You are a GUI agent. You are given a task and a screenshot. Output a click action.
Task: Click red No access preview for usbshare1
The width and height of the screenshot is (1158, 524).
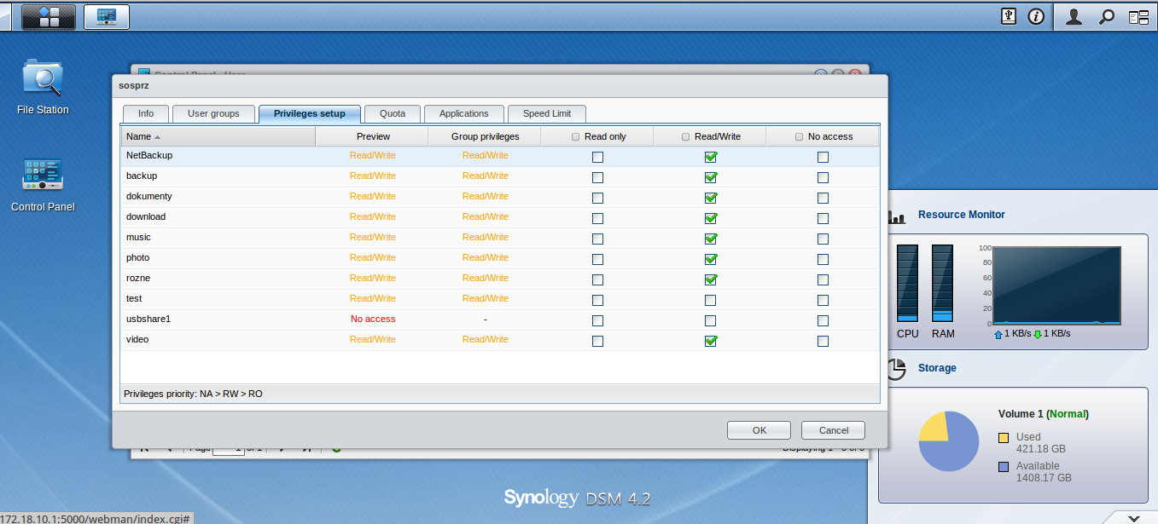click(x=373, y=320)
